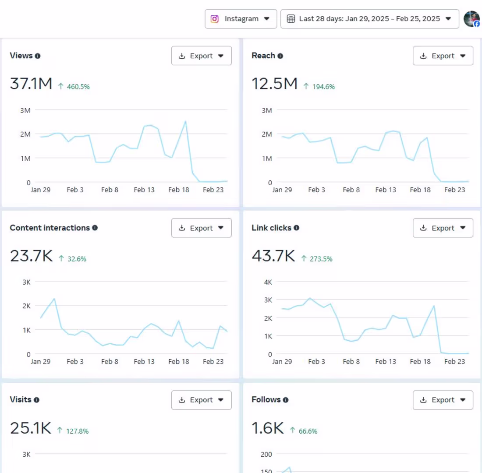482x473 pixels.
Task: Click the Instagram logo icon
Action: point(215,19)
